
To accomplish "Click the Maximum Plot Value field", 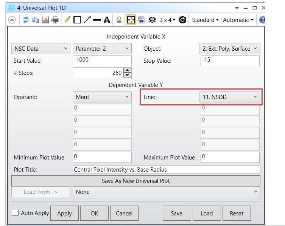I will pyautogui.click(x=230, y=157).
